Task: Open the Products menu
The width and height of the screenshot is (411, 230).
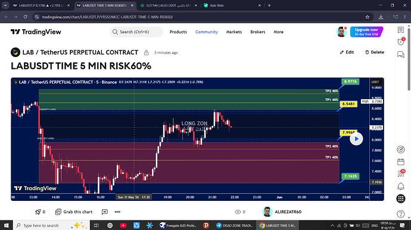Action: (178, 31)
